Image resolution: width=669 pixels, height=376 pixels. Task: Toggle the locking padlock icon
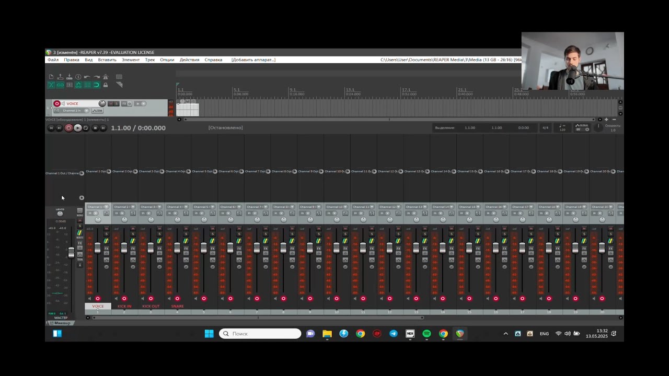point(106,85)
